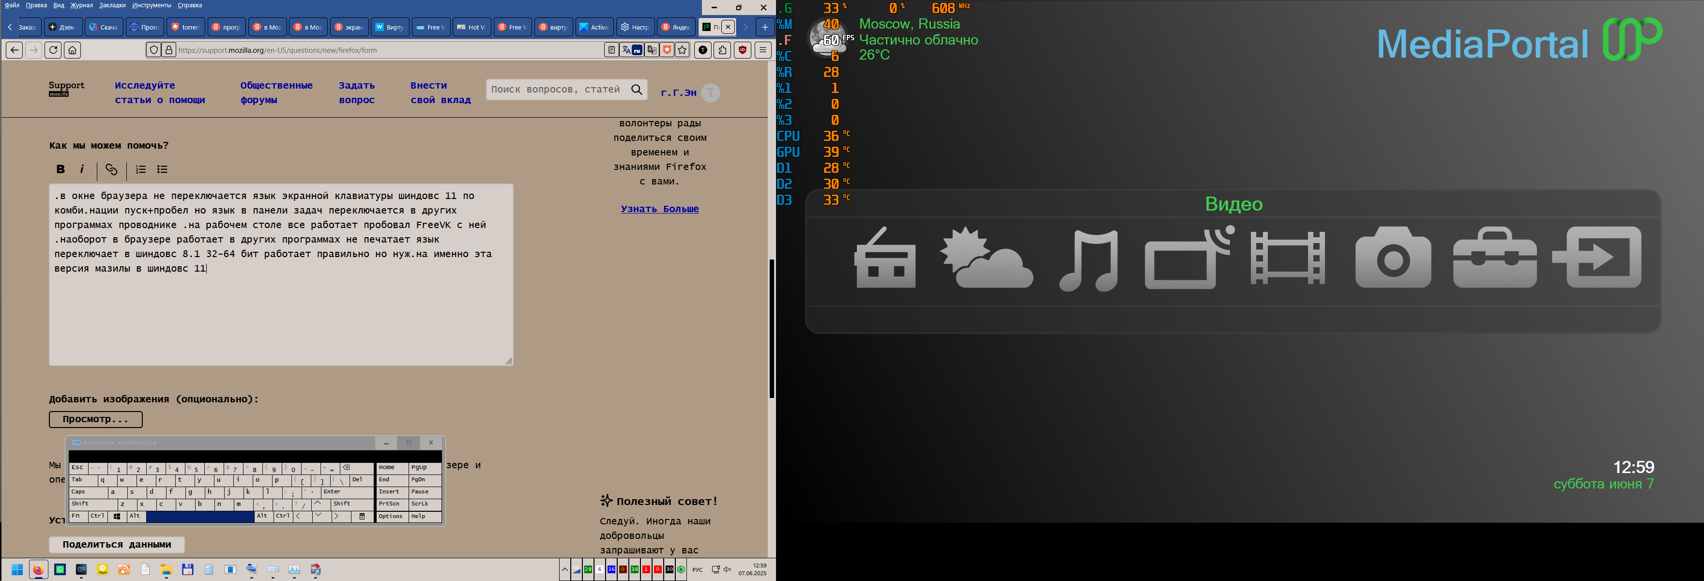This screenshot has width=1704, height=581.
Task: Open Windows Start button on taskbar
Action: (x=17, y=570)
